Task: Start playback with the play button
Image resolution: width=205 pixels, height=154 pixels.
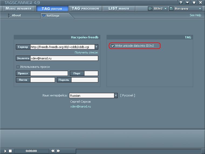Action: pyautogui.click(x=5, y=151)
